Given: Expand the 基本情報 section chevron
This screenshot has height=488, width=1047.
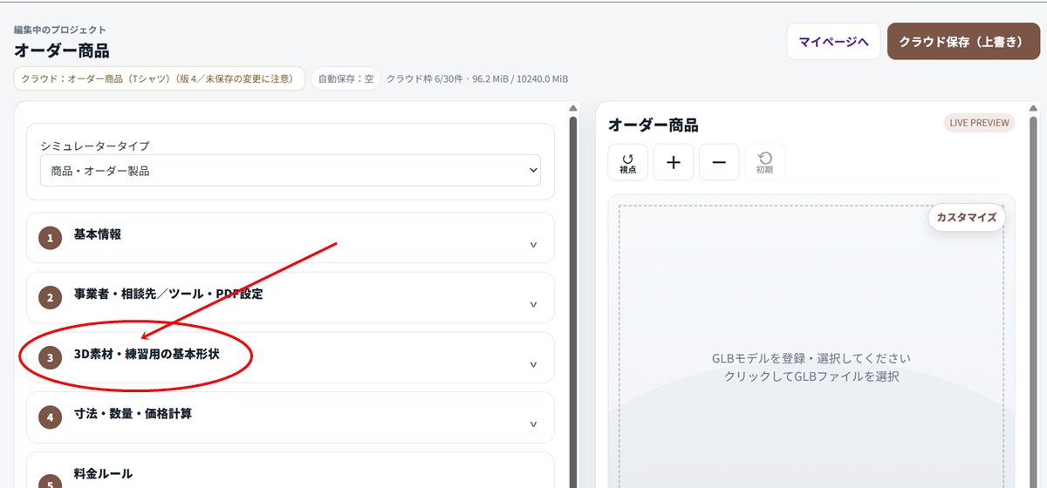Looking at the screenshot, I should [x=533, y=245].
